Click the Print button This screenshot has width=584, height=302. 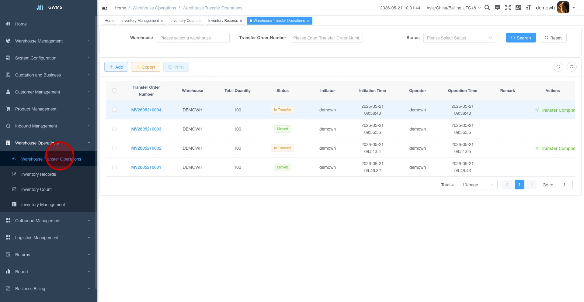click(176, 67)
